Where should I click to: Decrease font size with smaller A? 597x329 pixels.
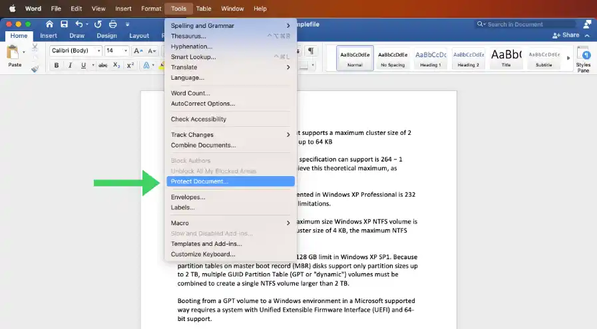tap(152, 51)
